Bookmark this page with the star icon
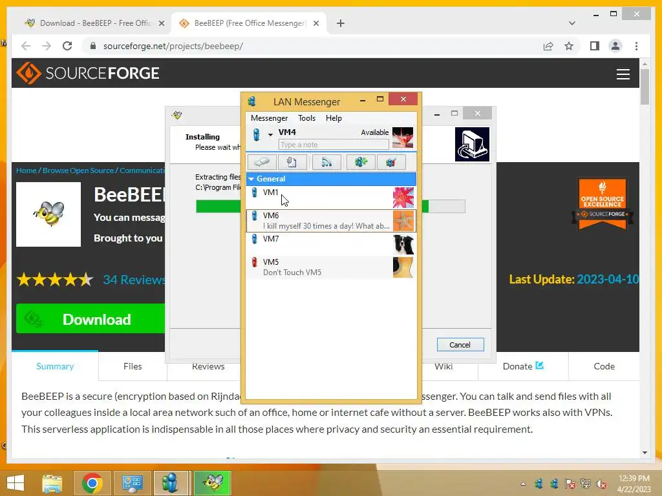This screenshot has height=496, width=662. (x=569, y=46)
